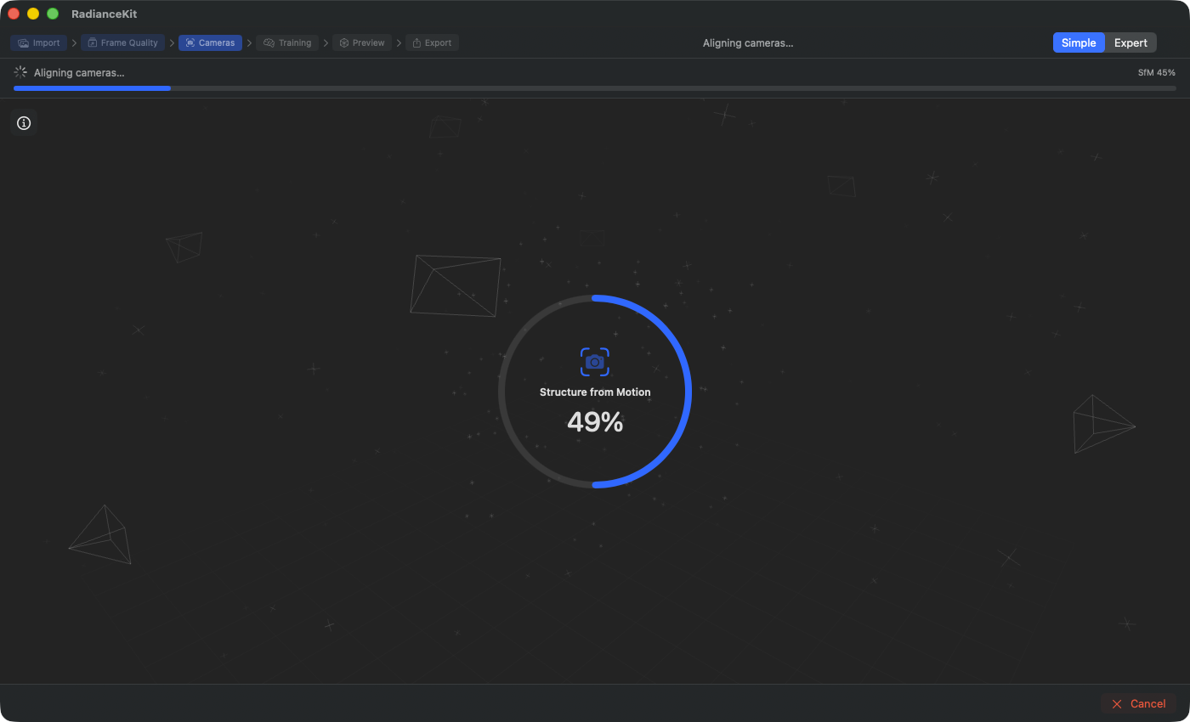This screenshot has width=1190, height=722.
Task: Click the chevron after Frame Quality
Action: [x=172, y=42]
